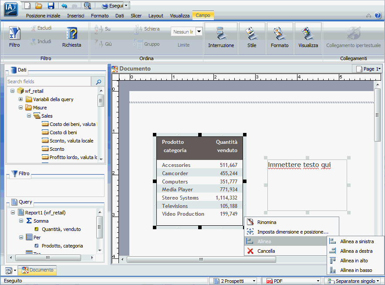Select the Campo tab
The image size is (385, 285).
(203, 15)
